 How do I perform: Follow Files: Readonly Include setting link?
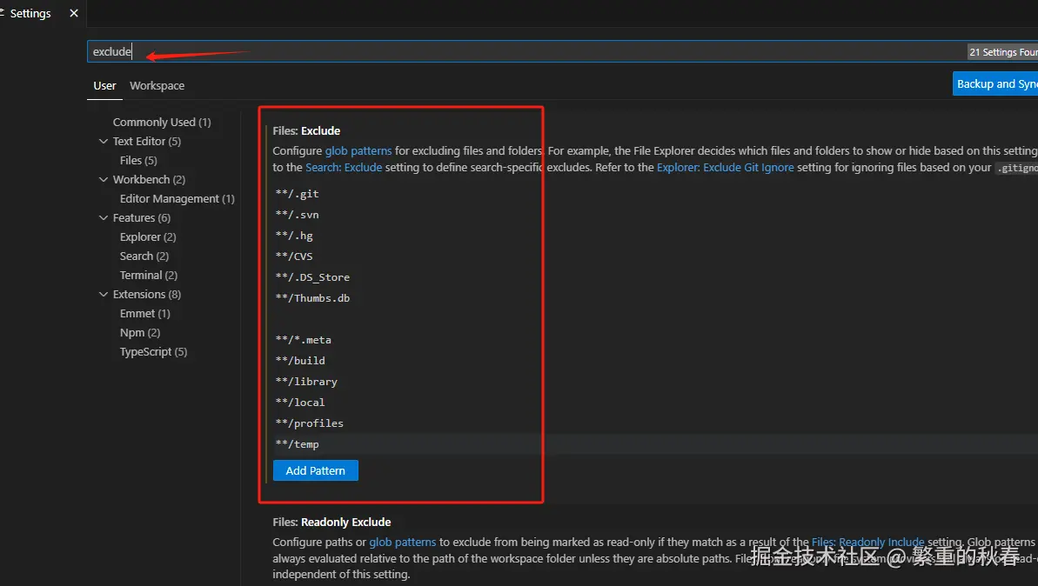click(867, 543)
